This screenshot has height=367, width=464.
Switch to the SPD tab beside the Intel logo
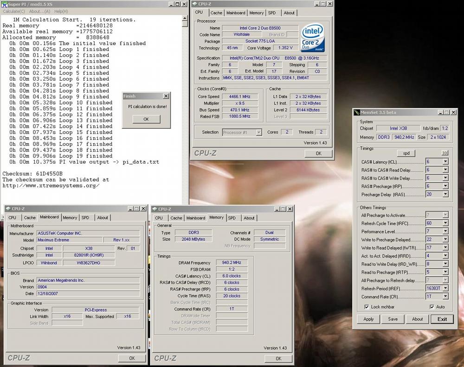tap(272, 13)
